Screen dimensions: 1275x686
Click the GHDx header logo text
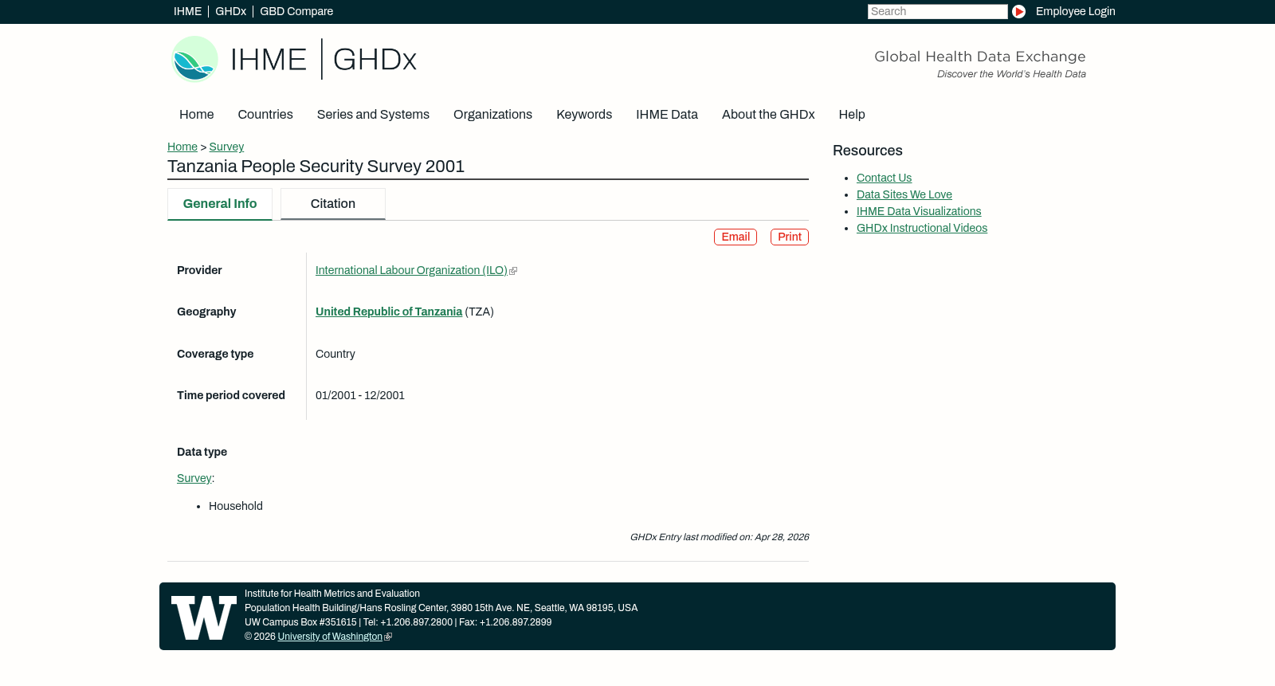375,60
